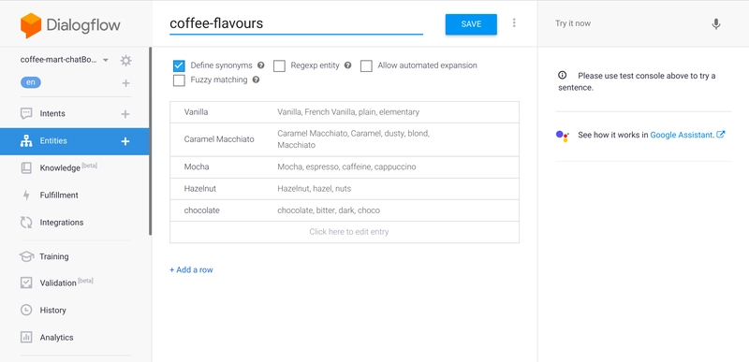Click the Add a row link
Screen dimensions: 749x362
point(191,270)
